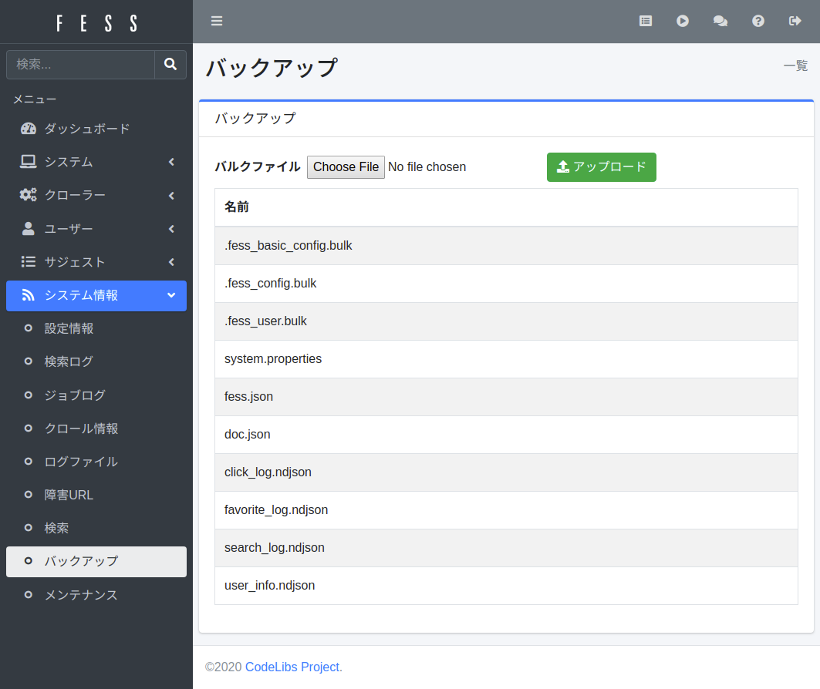This screenshot has height=689, width=820.
Task: Open the list icon in top bar
Action: [646, 21]
